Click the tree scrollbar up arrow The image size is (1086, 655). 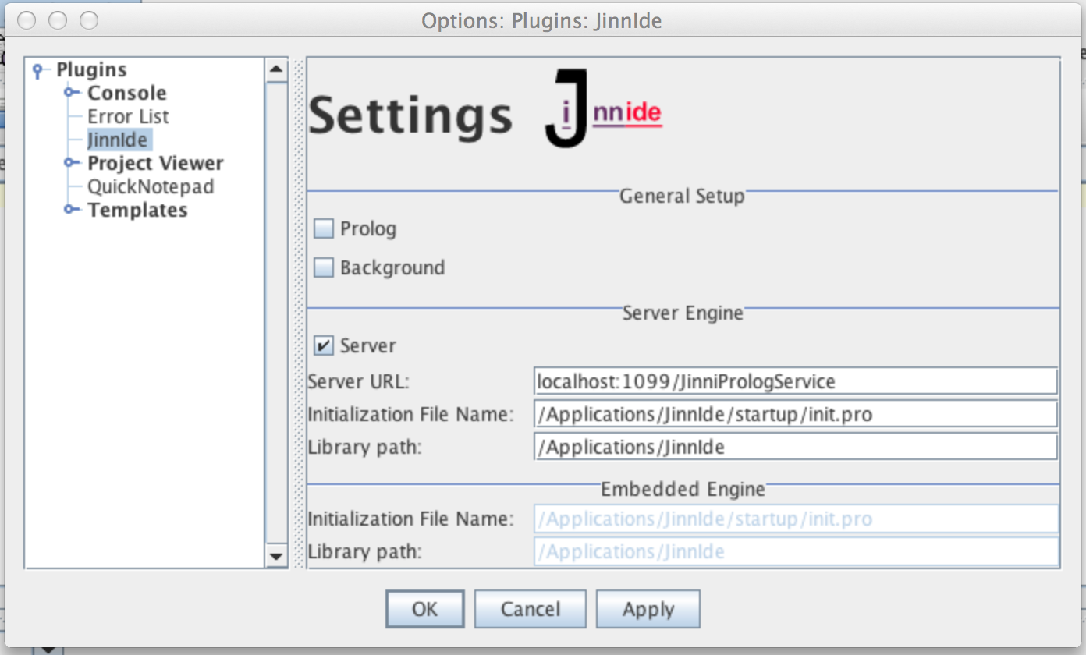276,70
